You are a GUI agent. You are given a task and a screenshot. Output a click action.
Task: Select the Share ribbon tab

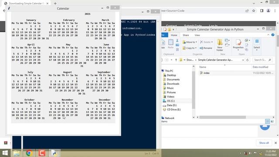[186, 35]
